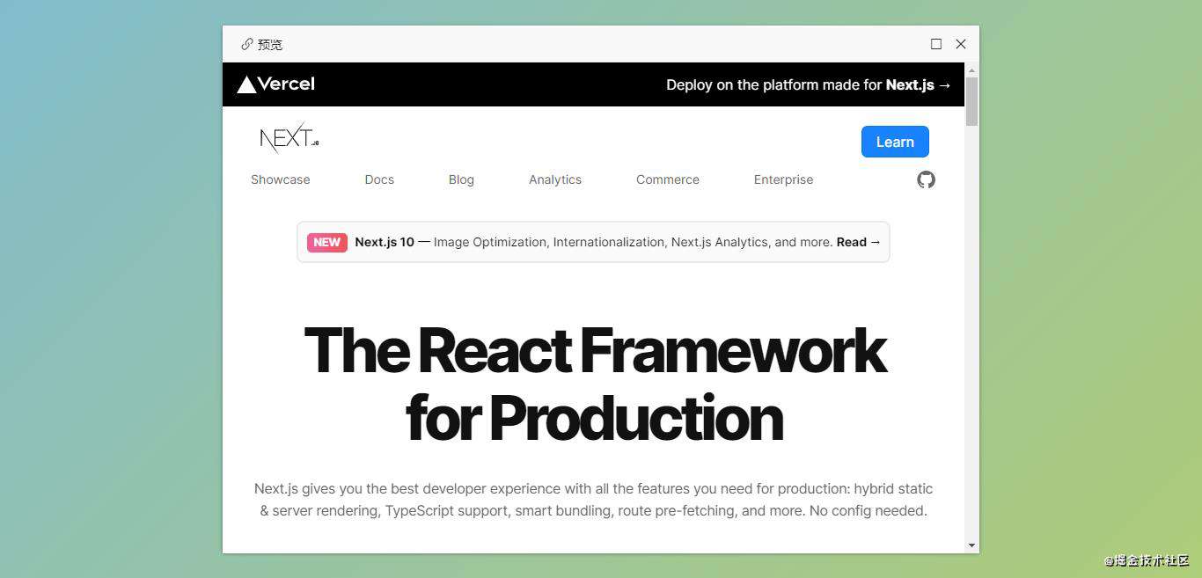Click the Vercel logo in banner

276,84
